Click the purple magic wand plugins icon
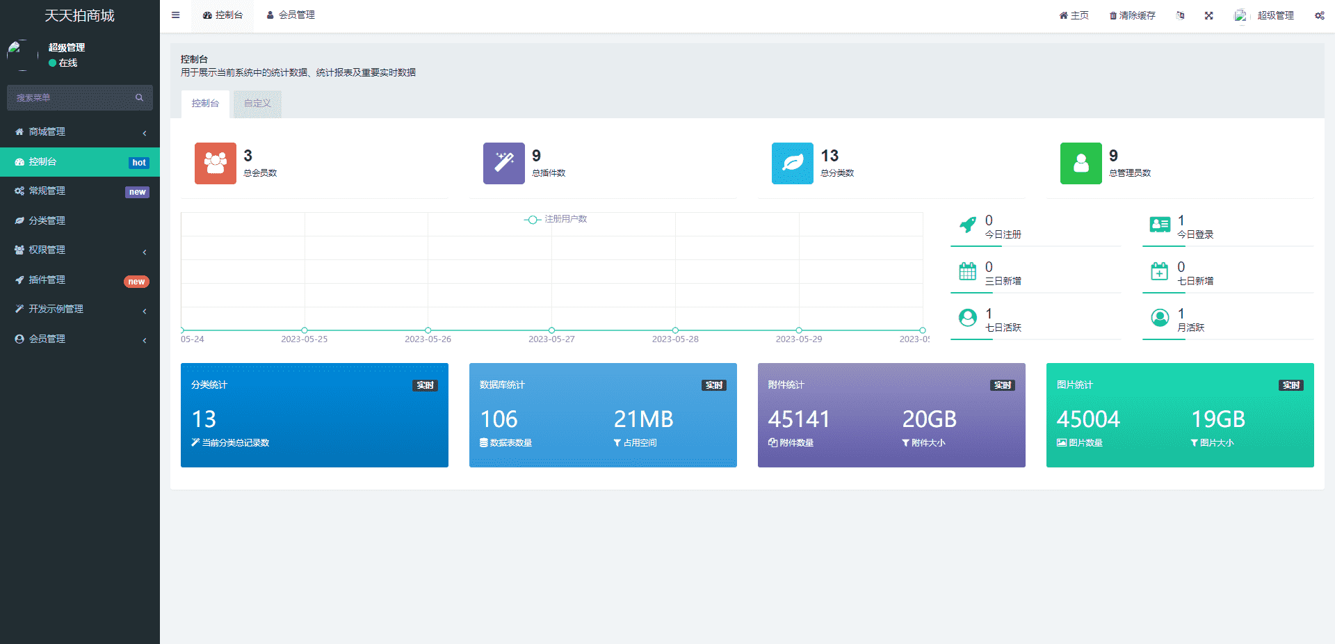This screenshot has height=644, width=1335. (504, 163)
